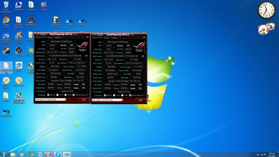Expand GPU selector dropdown in right GPU-Z window

pos(122,100)
